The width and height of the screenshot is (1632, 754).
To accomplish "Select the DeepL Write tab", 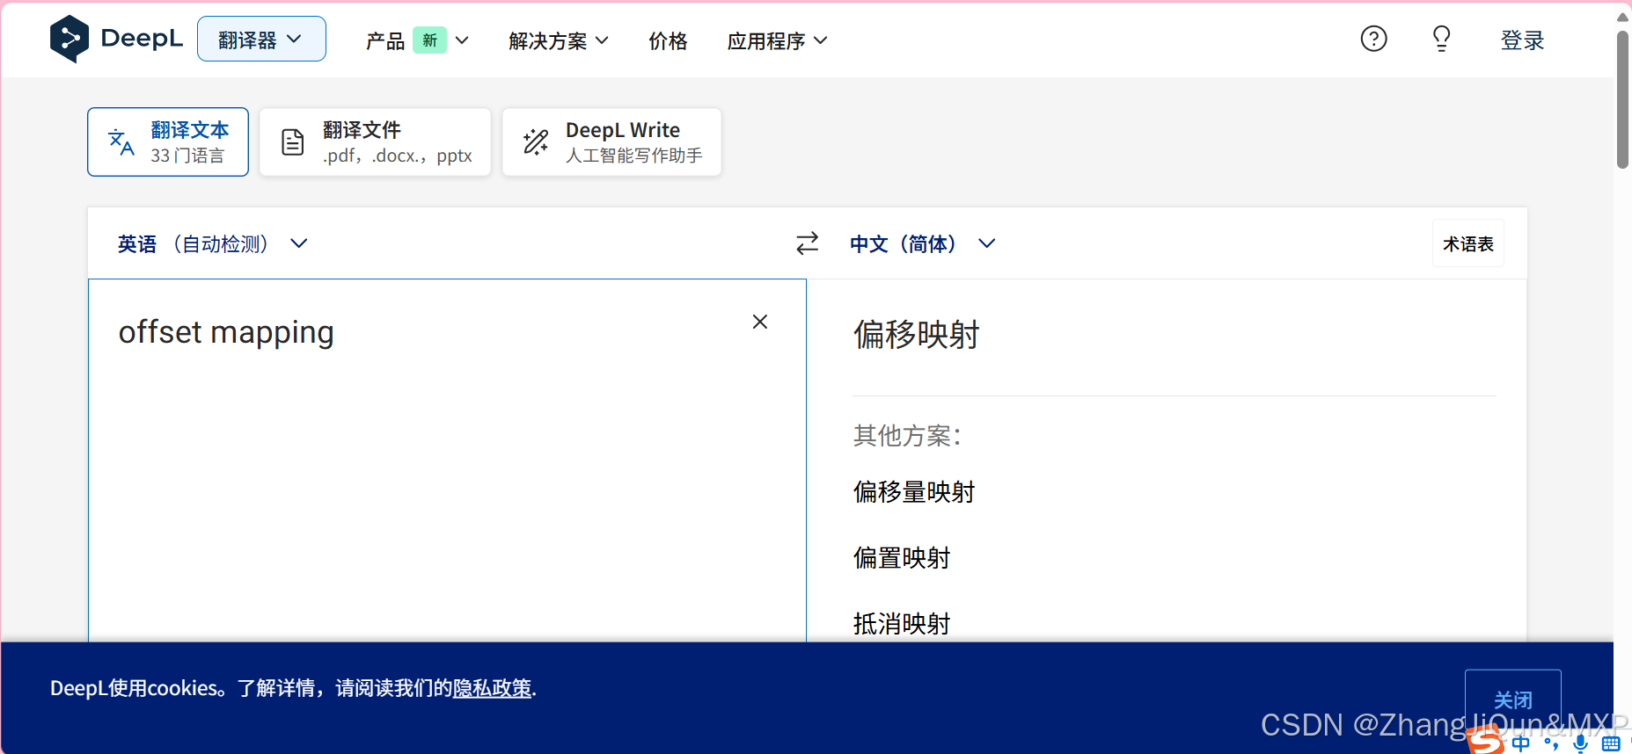I will tap(611, 142).
